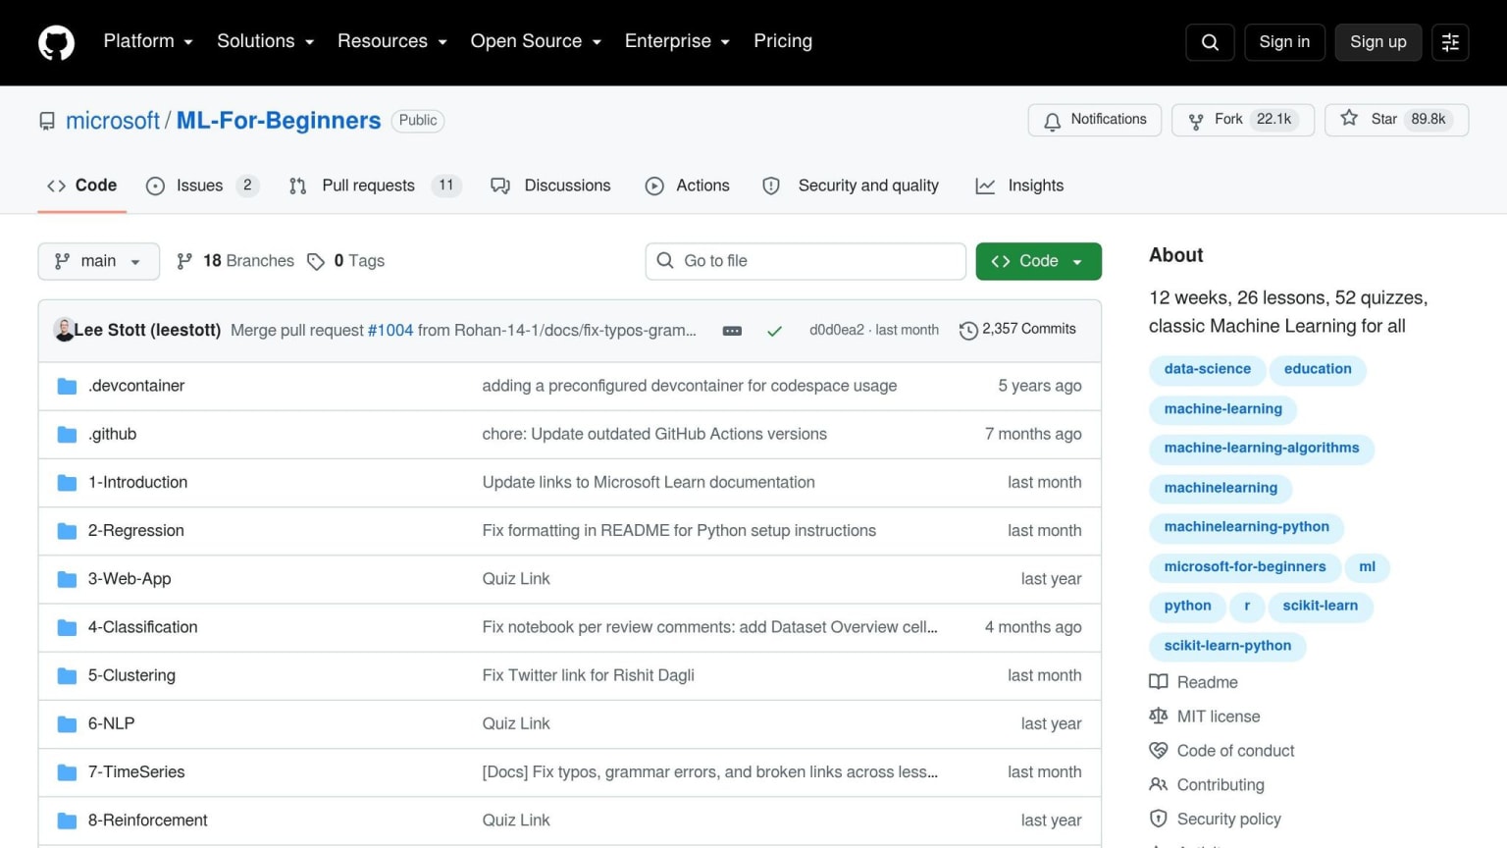This screenshot has height=848, width=1507.
Task: Open commit hash d0d0ea2
Action: pos(837,330)
